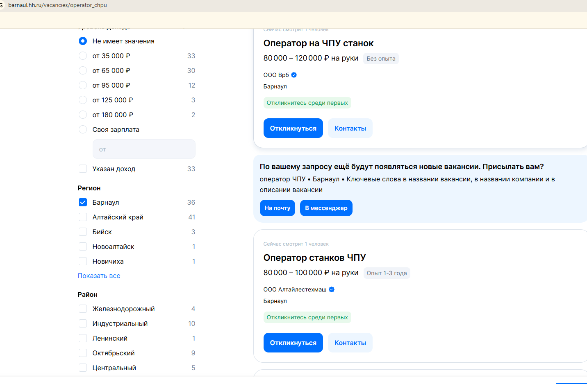The width and height of the screenshot is (587, 384).
Task: Select the "от 180 000 ₽" income level
Action: pos(83,115)
